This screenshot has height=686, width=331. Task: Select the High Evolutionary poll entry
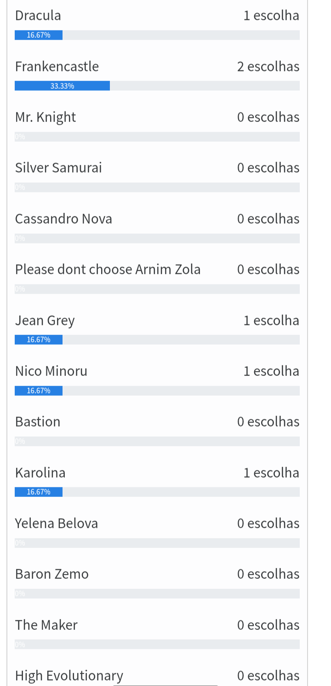click(x=69, y=675)
